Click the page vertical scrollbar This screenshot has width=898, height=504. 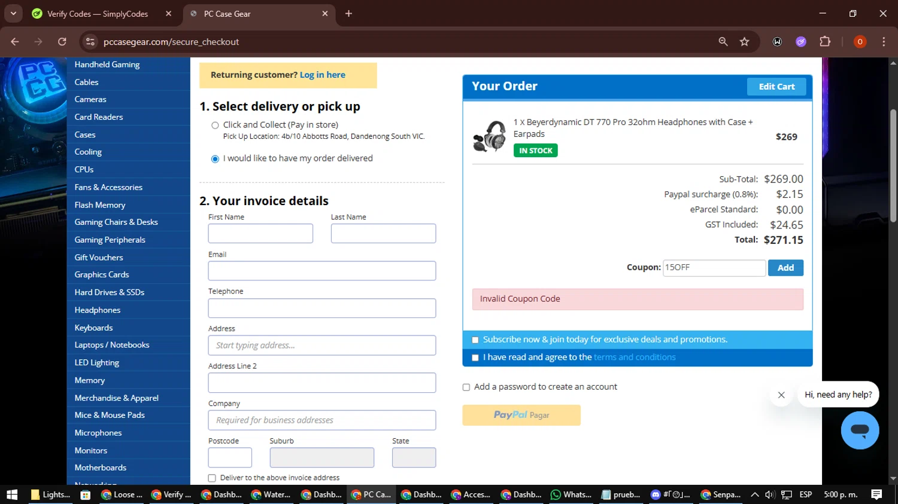(893, 166)
